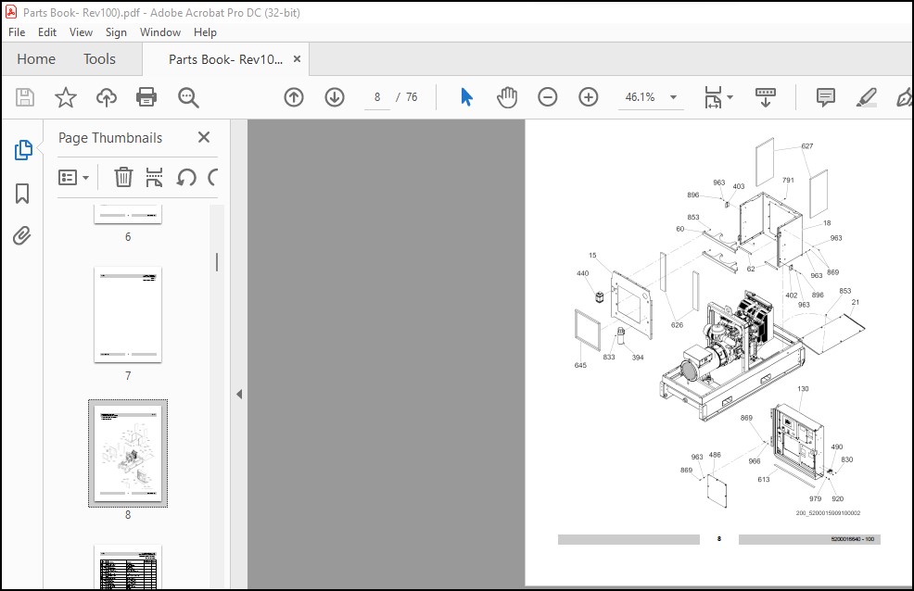914x591 pixels.
Task: Select the partially visible page 9 thumbnail
Action: [x=128, y=568]
